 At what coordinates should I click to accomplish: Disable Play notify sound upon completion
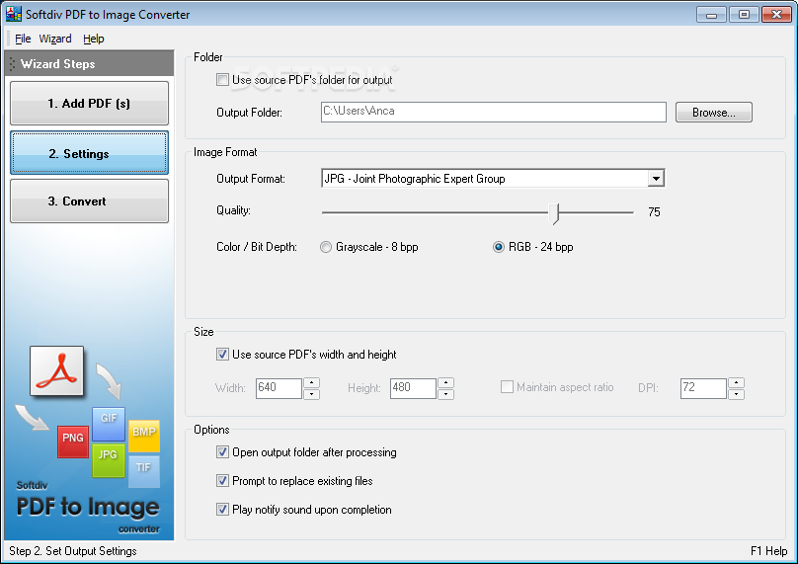click(x=222, y=509)
